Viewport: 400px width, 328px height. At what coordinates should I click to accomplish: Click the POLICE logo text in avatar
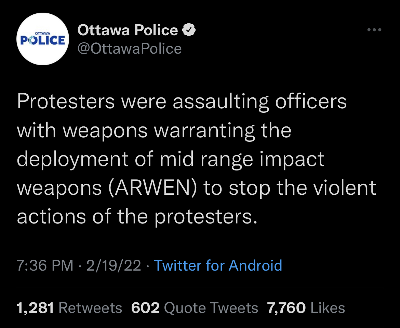(43, 40)
